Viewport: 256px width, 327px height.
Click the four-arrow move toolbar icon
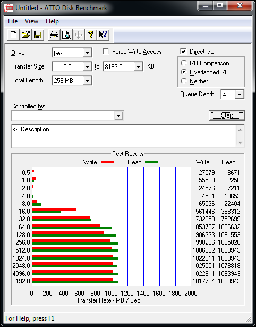pyautogui.click(x=78, y=35)
